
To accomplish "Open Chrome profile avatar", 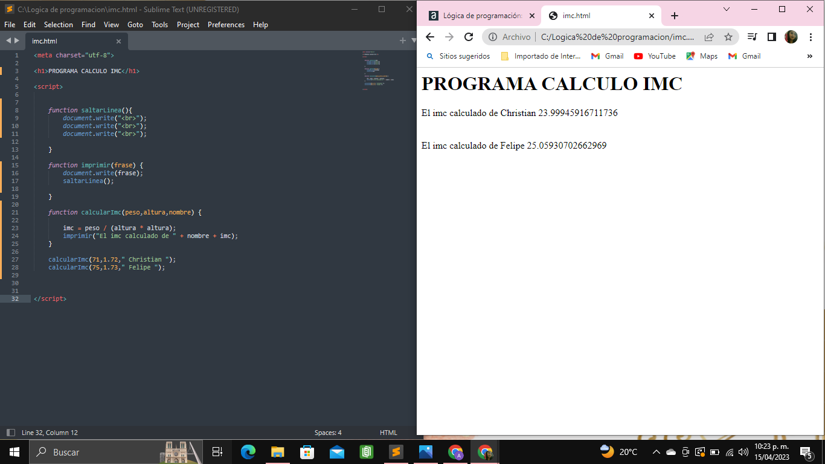I will (x=791, y=37).
